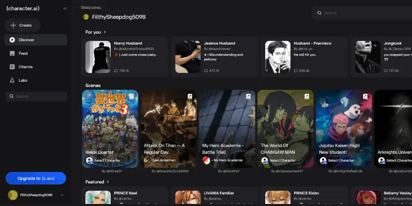Open the Husband - Francisco thumbnail
Viewport: 412px width, 206px height.
point(278,57)
